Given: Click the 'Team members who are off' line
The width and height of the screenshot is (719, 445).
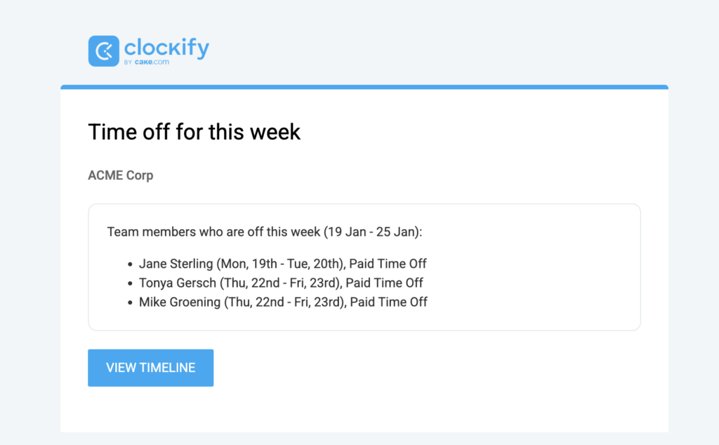Looking at the screenshot, I should click(x=211, y=231).
